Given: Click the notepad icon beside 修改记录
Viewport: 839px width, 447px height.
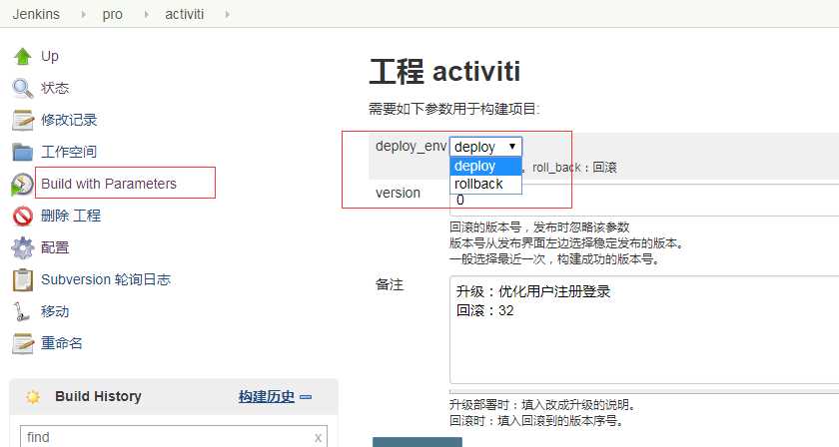Looking at the screenshot, I should tap(22, 121).
